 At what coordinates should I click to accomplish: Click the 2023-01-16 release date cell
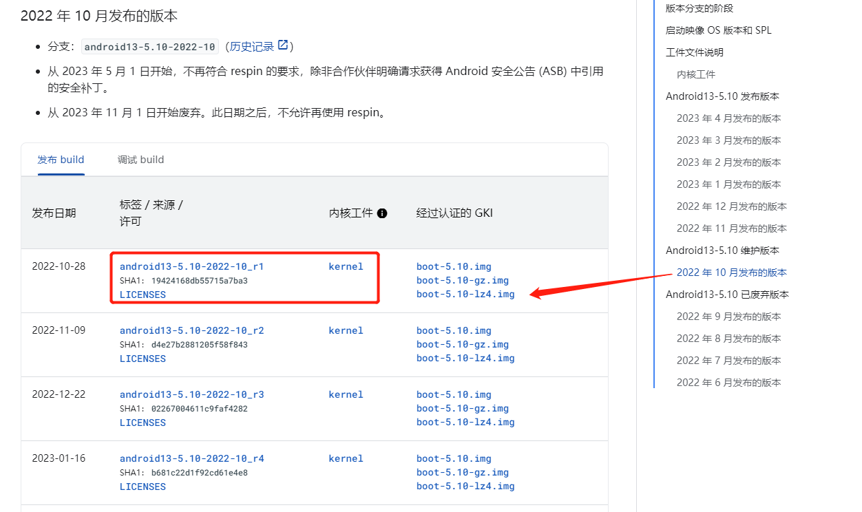click(59, 458)
